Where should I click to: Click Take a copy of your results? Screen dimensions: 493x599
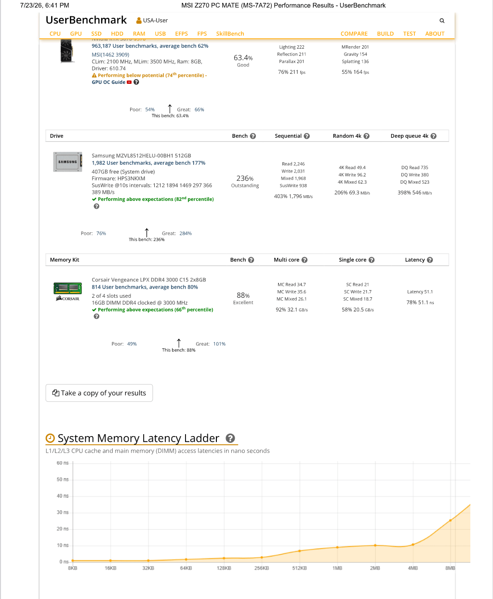(99, 393)
